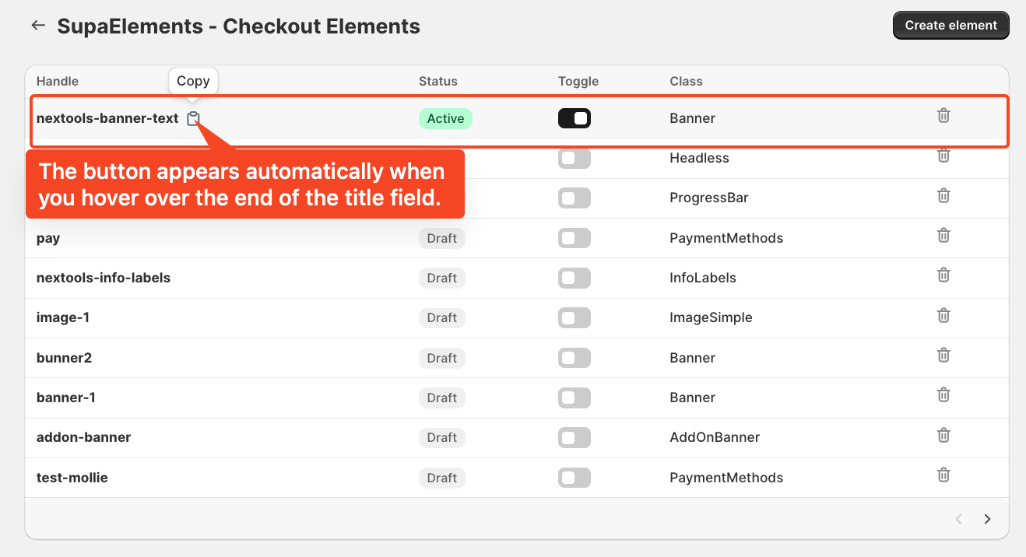Go to next page with right chevron
1026x557 pixels.
tap(987, 519)
